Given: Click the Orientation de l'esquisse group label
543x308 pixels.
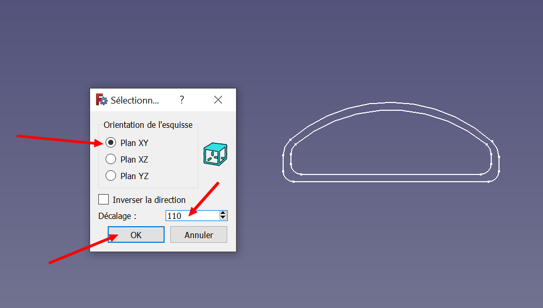Looking at the screenshot, I should click(x=148, y=125).
